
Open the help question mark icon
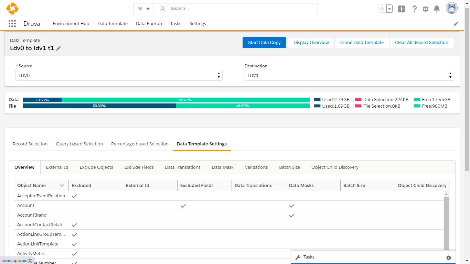click(x=415, y=9)
